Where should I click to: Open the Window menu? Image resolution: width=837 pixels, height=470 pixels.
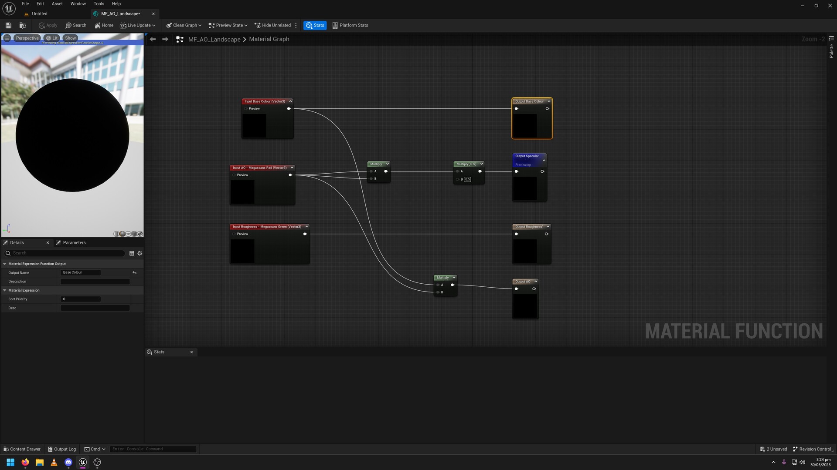click(x=78, y=3)
